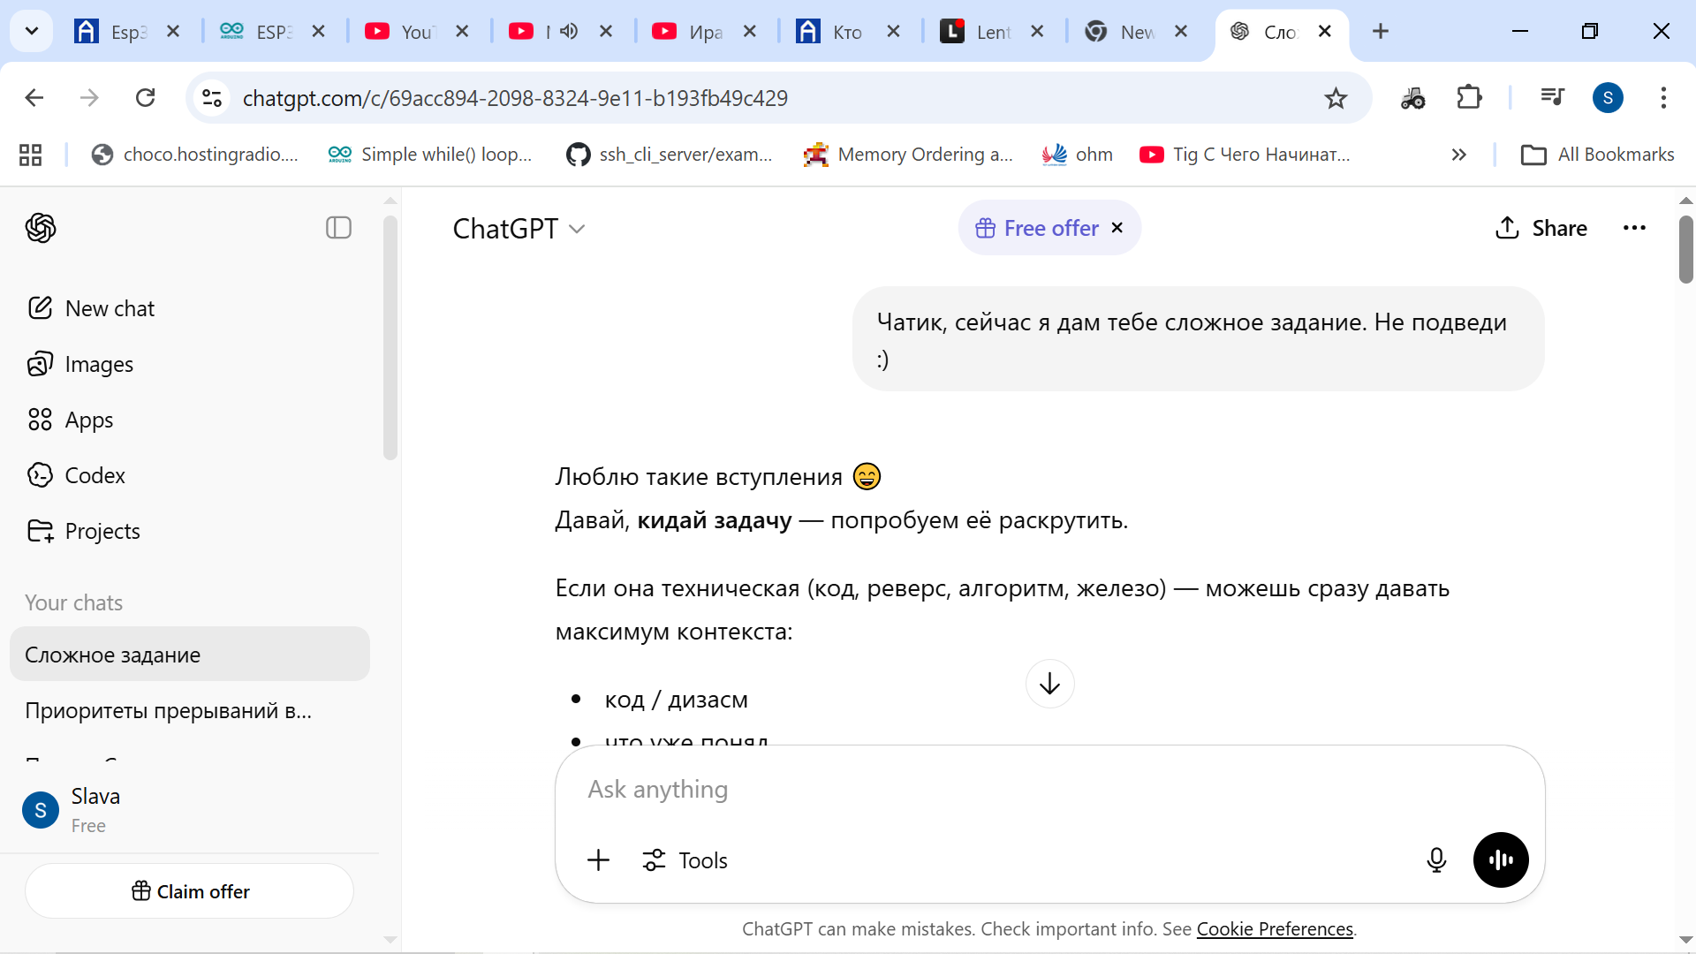Image resolution: width=1696 pixels, height=954 pixels.
Task: Toggle the sidebar collapse button
Action: pyautogui.click(x=338, y=228)
